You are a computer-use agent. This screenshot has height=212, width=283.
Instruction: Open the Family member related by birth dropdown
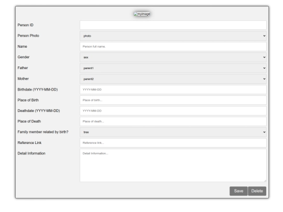pos(173,132)
